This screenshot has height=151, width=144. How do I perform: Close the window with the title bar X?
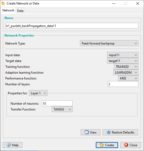point(138,3)
